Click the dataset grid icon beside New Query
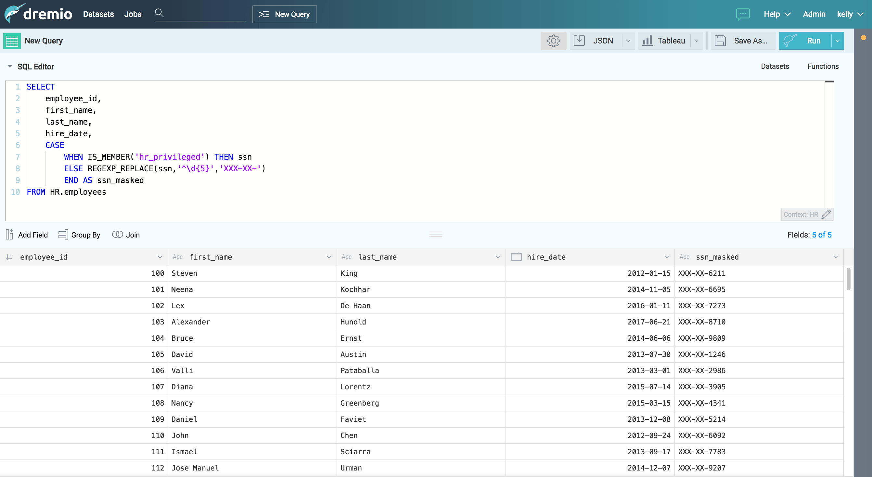 tap(12, 41)
